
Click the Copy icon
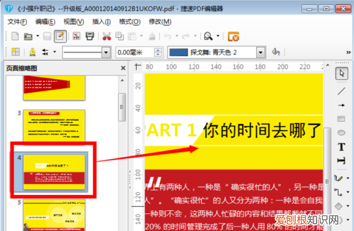coord(119,36)
